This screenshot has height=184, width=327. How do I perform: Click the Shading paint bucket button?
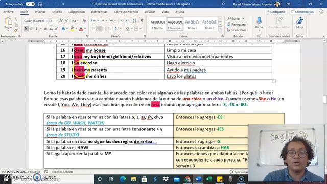(x=128, y=29)
